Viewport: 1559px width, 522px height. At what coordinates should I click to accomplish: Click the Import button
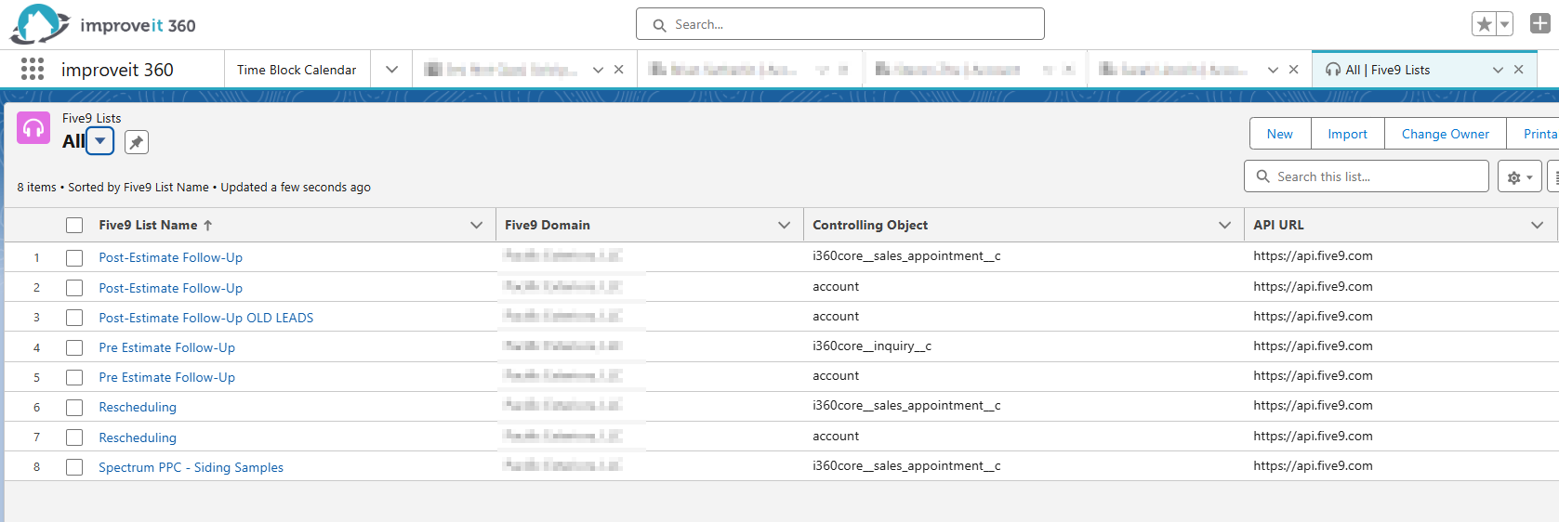(1347, 134)
